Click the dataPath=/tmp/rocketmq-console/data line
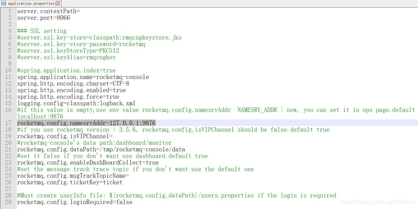The image size is (418, 209). point(101,149)
